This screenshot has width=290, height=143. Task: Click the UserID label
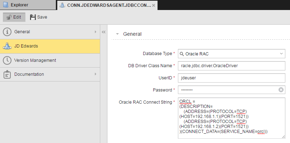click(x=165, y=78)
